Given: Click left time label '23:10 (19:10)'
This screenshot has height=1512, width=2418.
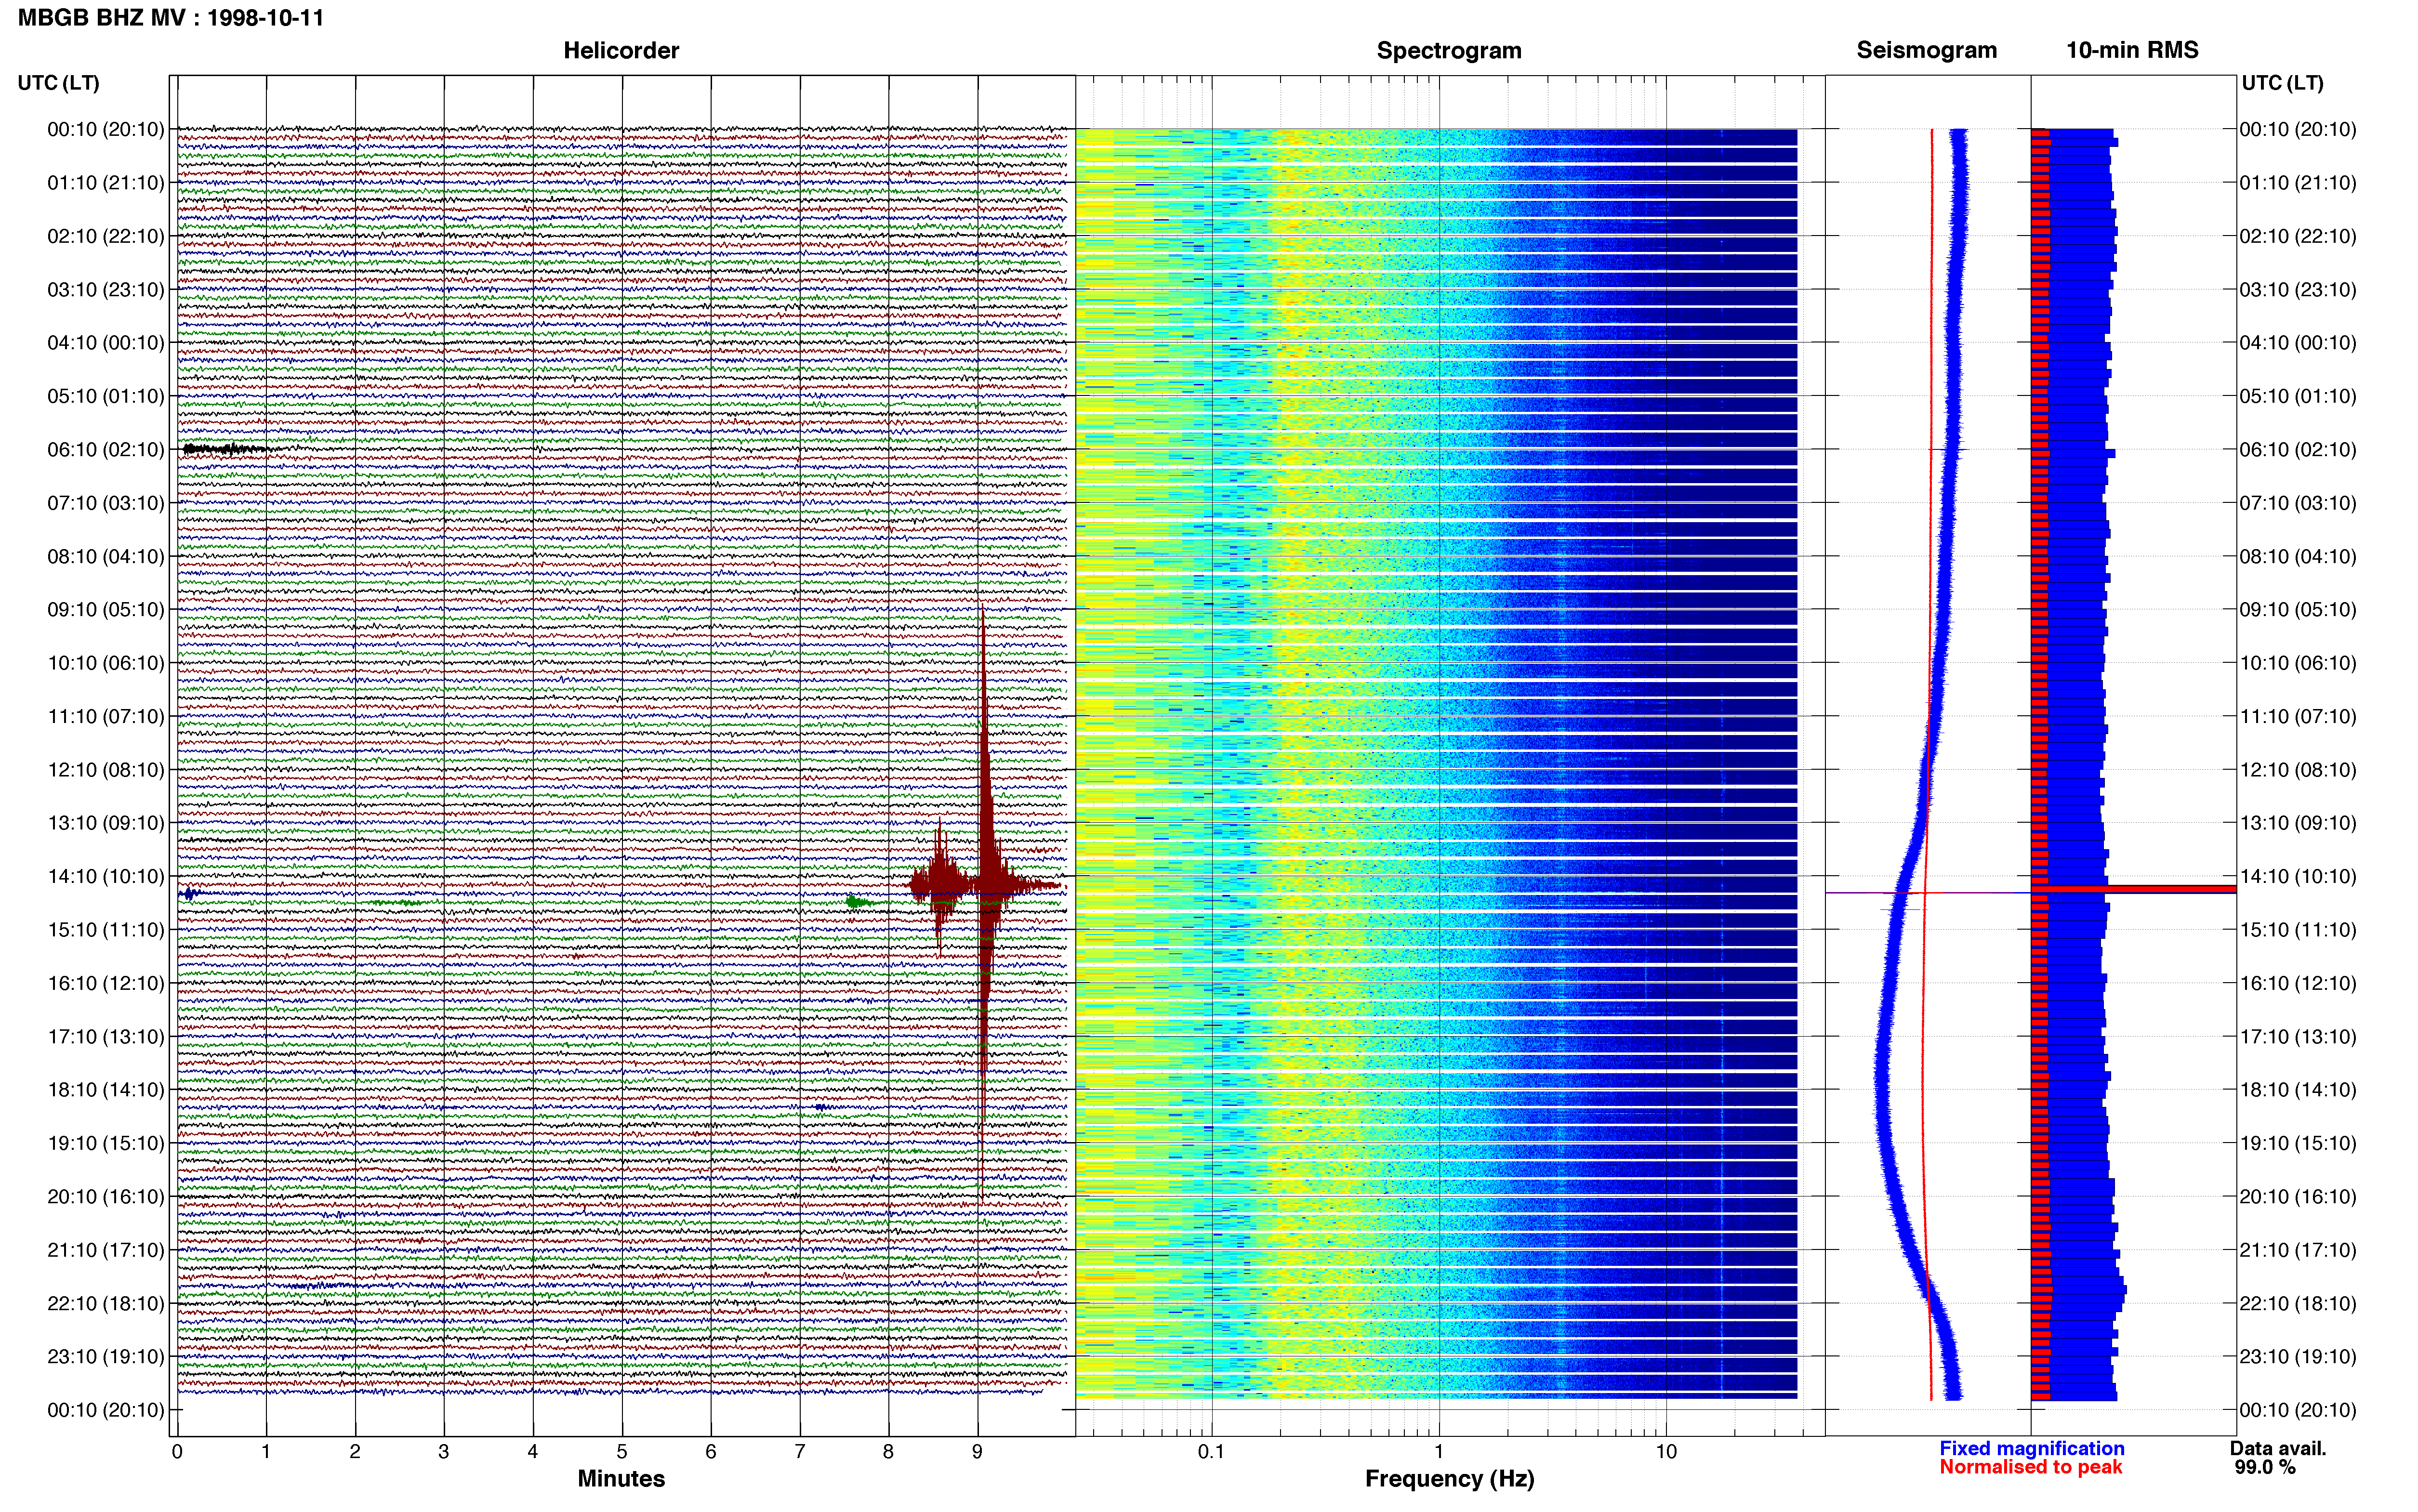Looking at the screenshot, I should (106, 1357).
